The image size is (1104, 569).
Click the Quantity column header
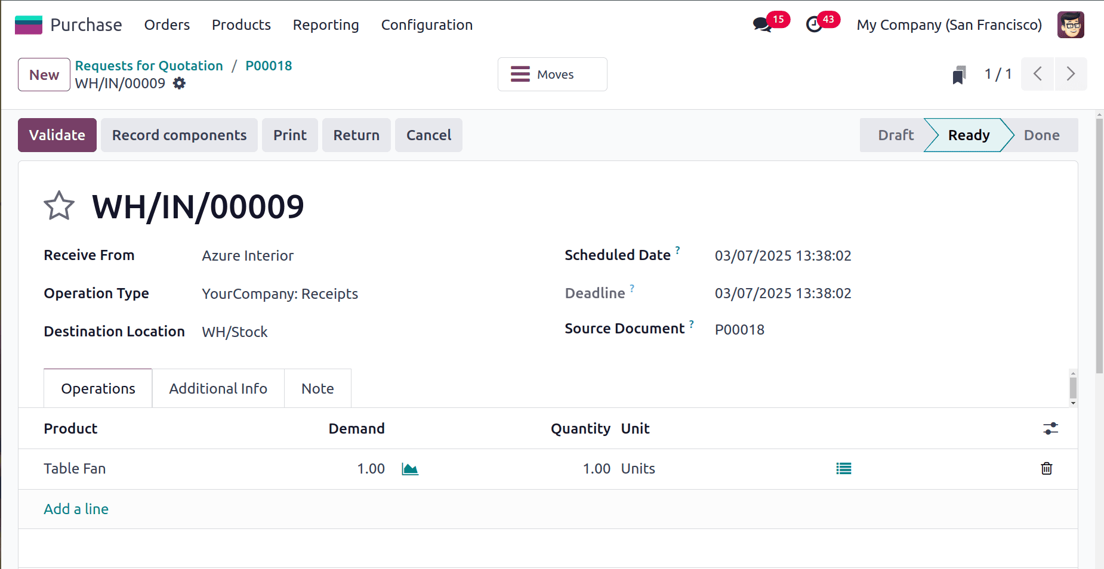(x=580, y=429)
